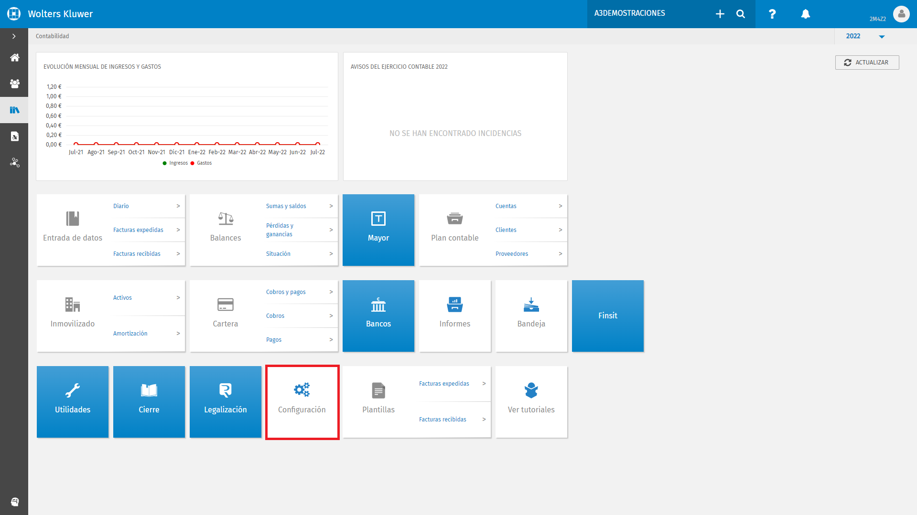Expand the sidebar with the chevron
The height and width of the screenshot is (515, 917).
14,36
